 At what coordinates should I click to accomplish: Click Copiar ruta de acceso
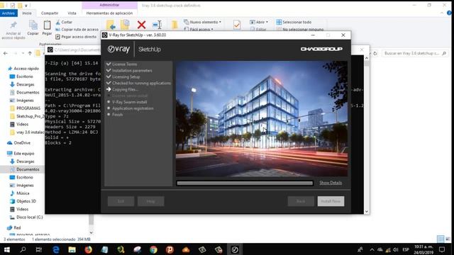click(77, 29)
